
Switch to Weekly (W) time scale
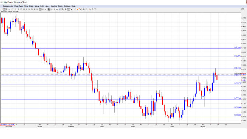pyautogui.click(x=43, y=10)
